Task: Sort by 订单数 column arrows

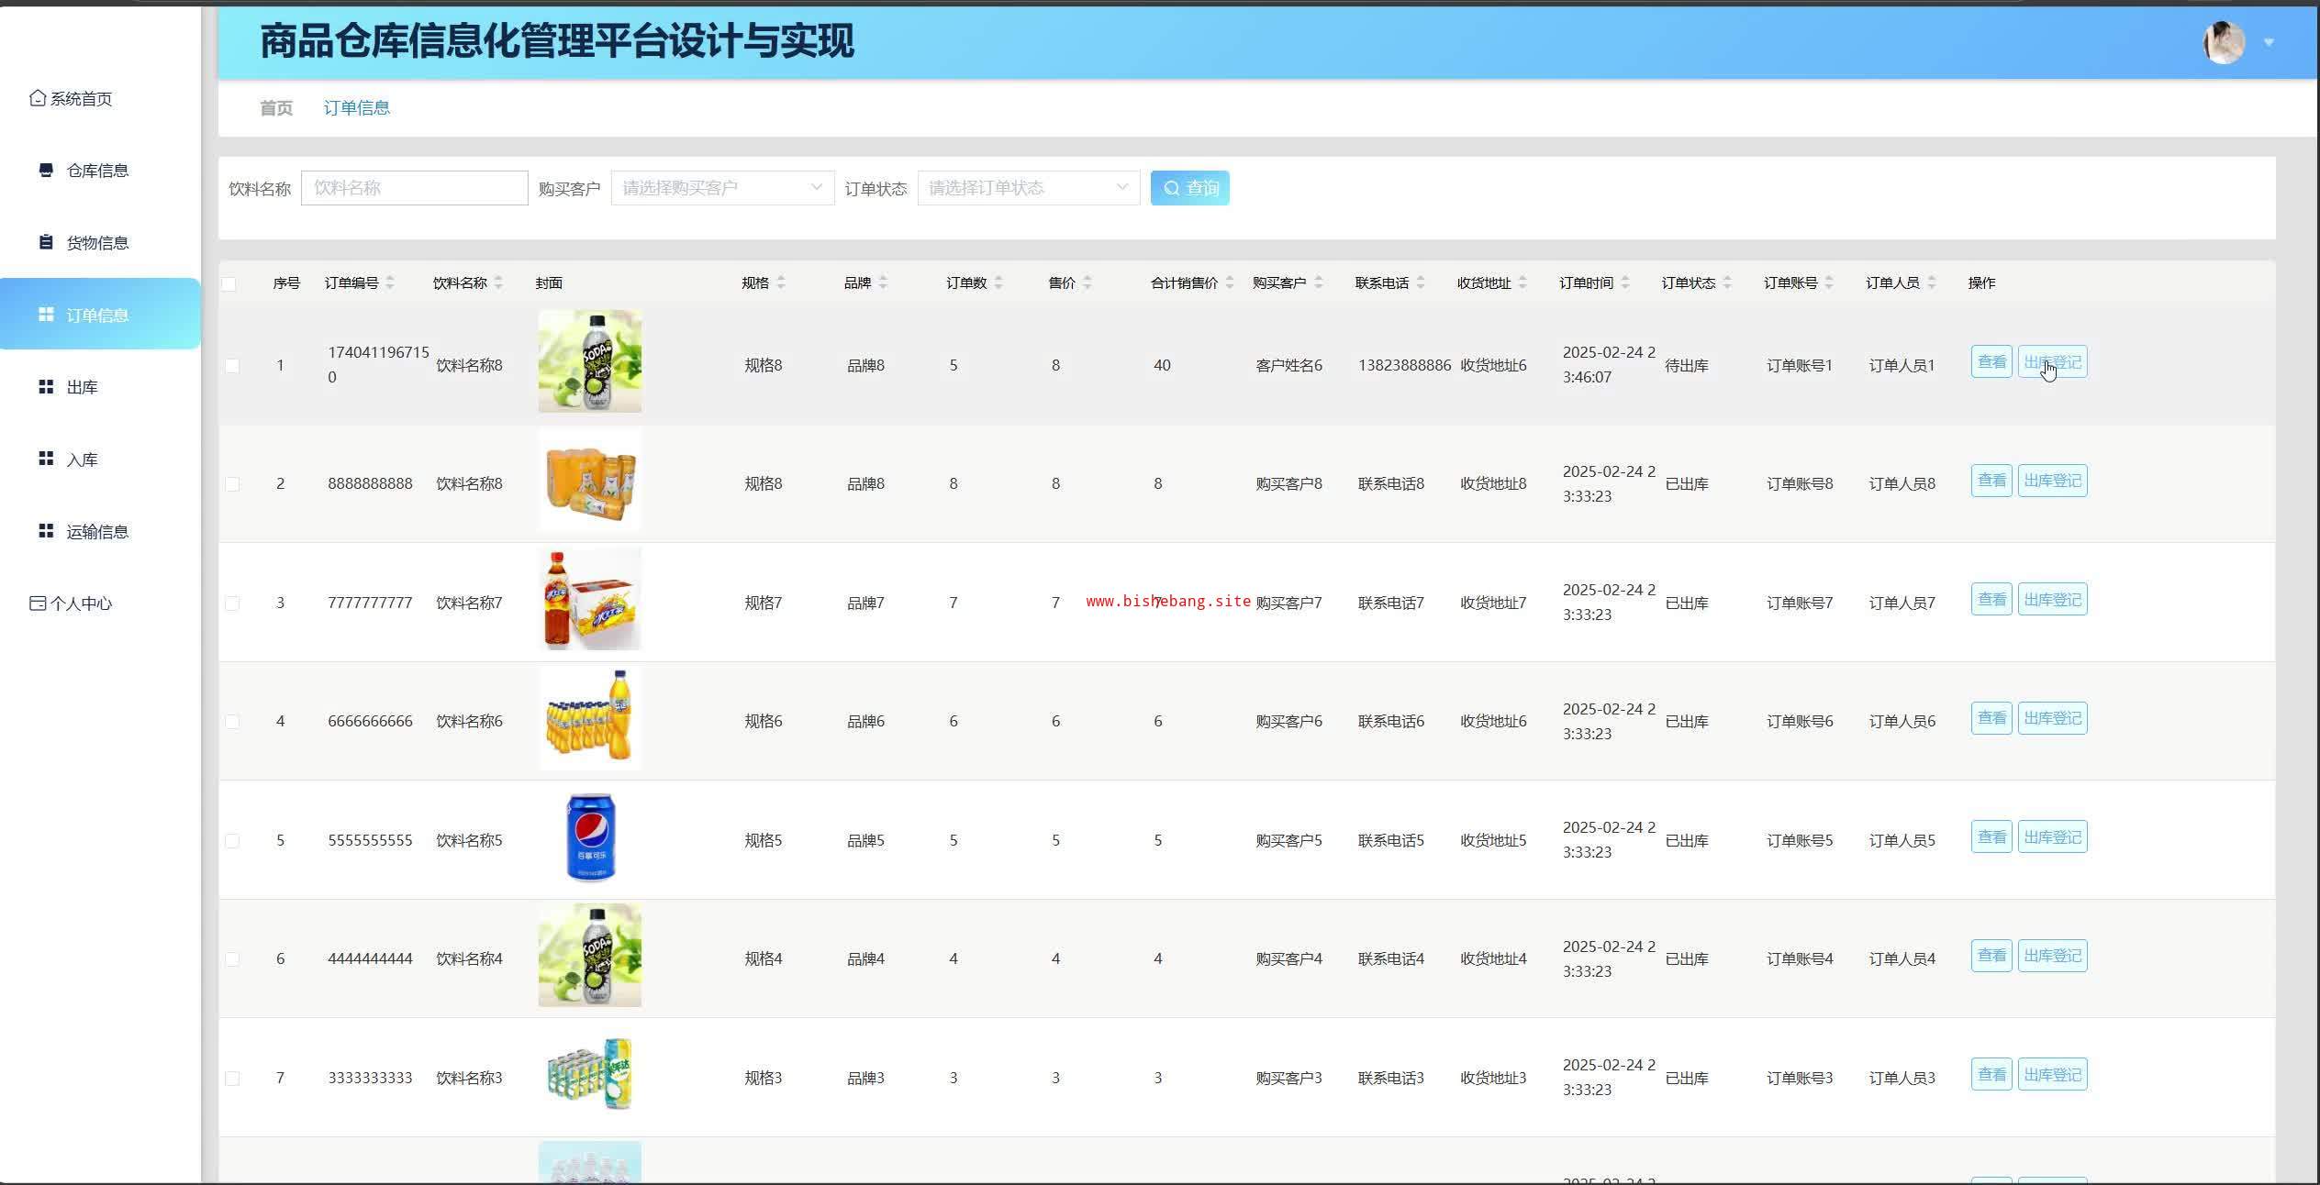Action: [998, 282]
